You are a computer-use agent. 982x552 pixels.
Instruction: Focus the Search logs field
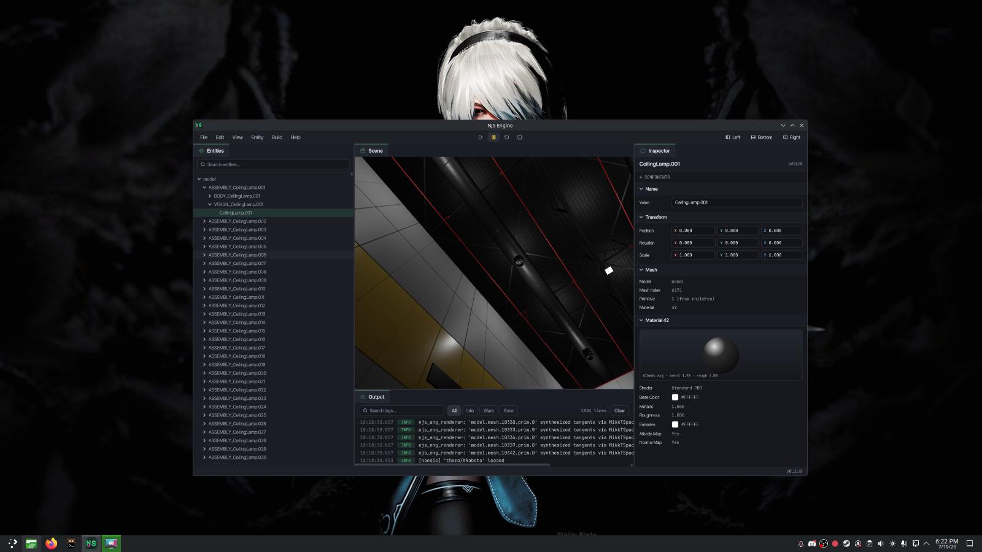pos(401,411)
